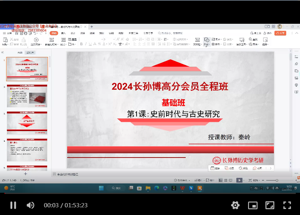Toggle bold formatting
Viewport: 300px width, 215px height.
81,44
